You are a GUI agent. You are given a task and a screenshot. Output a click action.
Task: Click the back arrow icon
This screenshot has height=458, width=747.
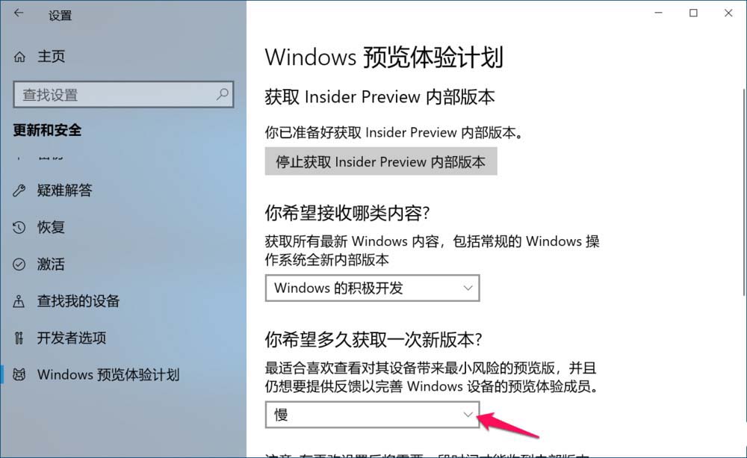coord(19,13)
